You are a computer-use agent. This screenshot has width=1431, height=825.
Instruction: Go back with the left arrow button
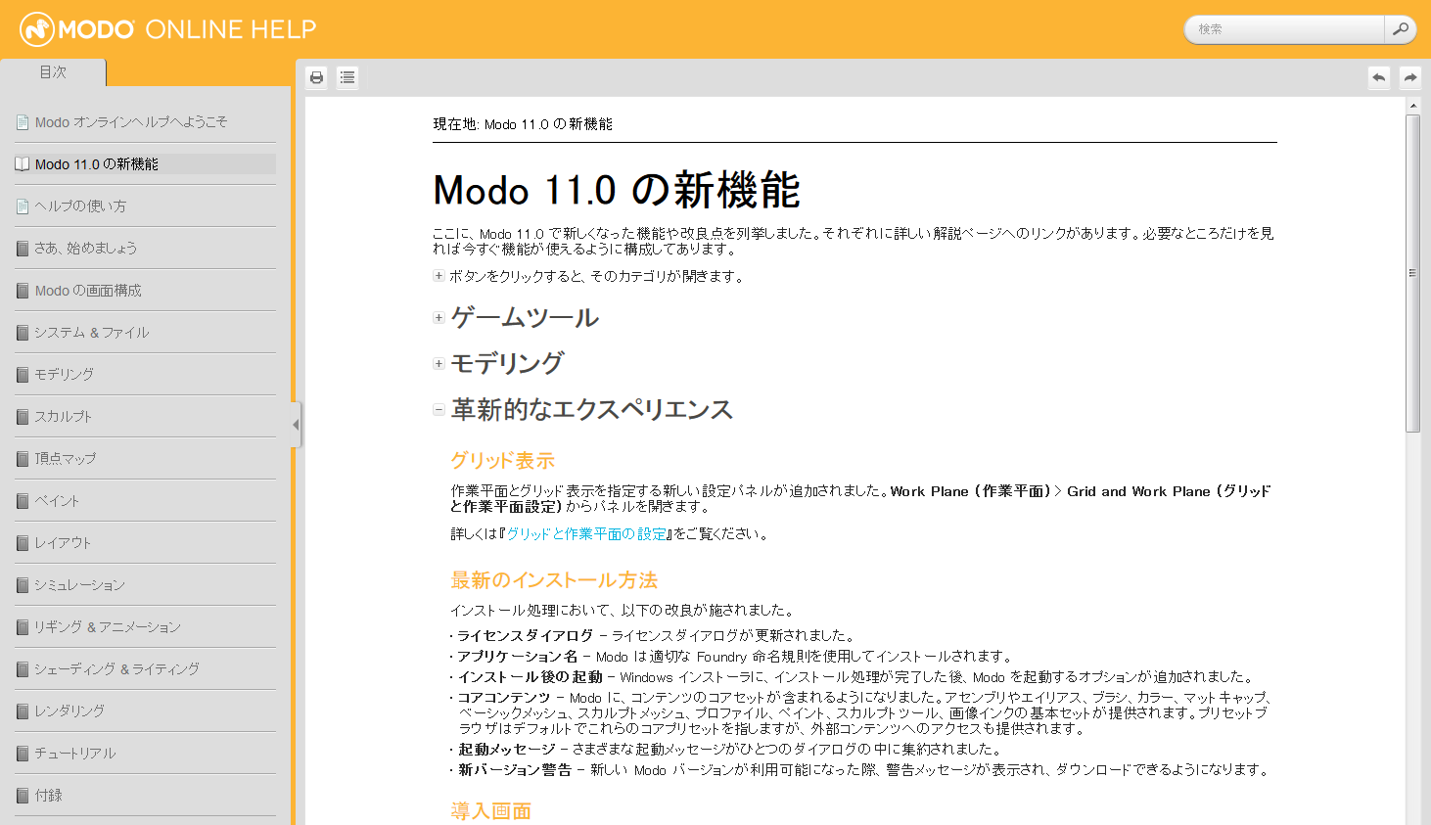[x=1379, y=77]
